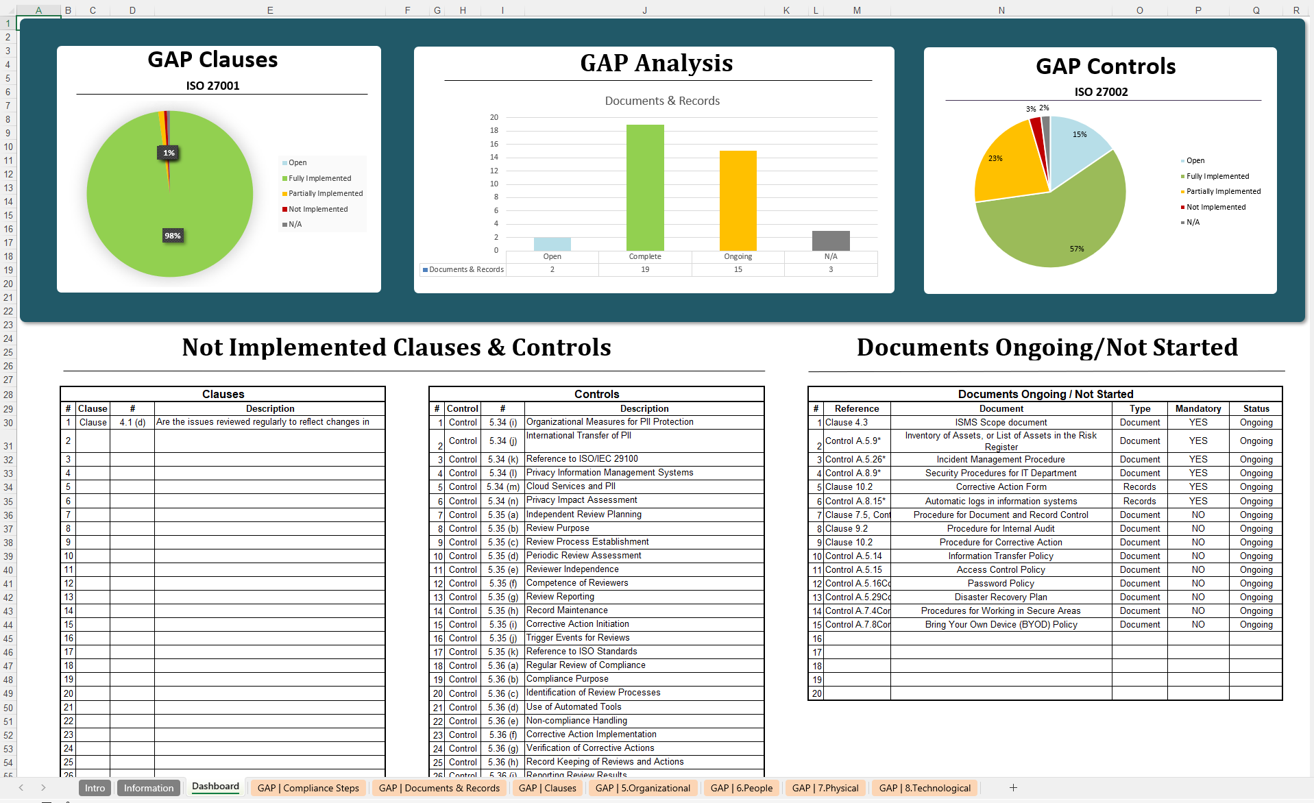The height and width of the screenshot is (803, 1314).
Task: Click the GAP Analysis chart title
Action: click(x=656, y=63)
